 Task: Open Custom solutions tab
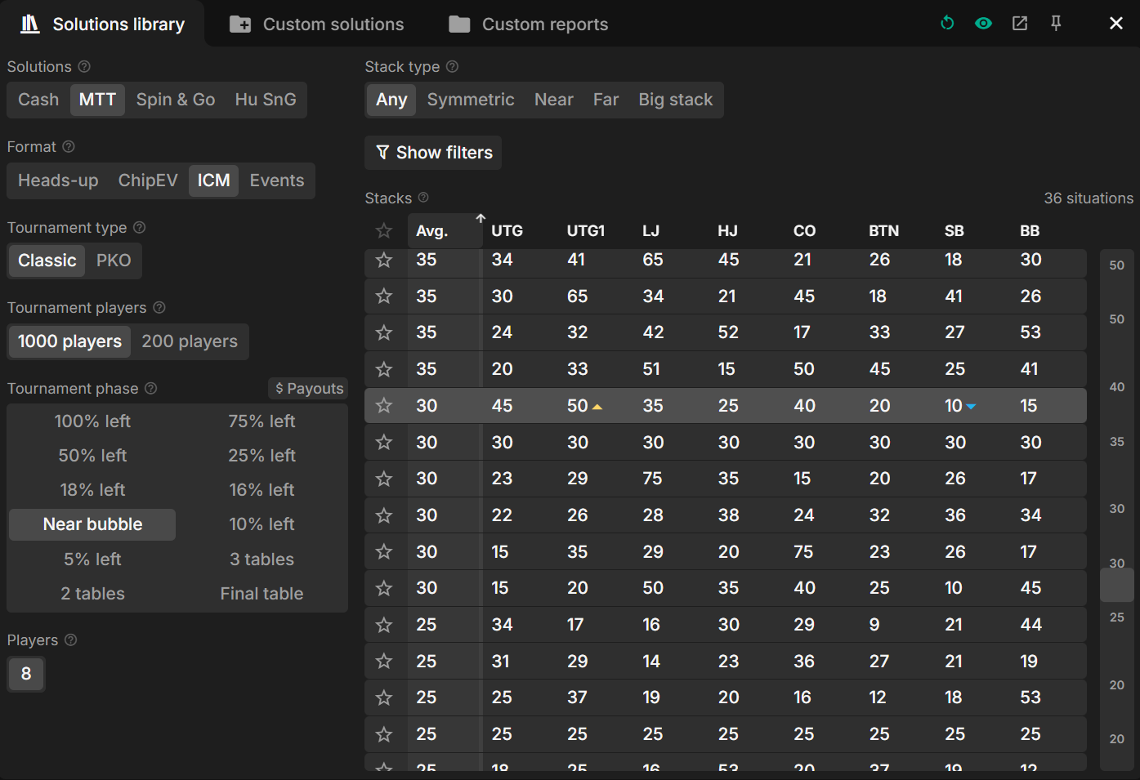[317, 25]
